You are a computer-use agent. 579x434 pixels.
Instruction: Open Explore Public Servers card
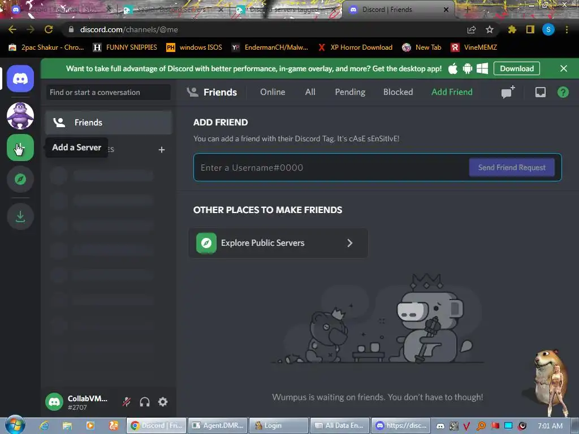click(x=278, y=243)
